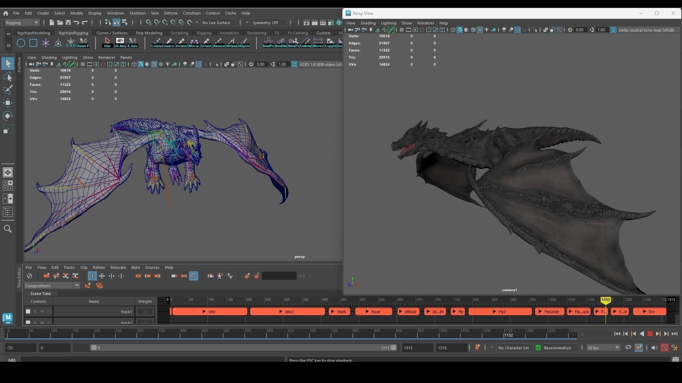Choose the Lasso select tool
The width and height of the screenshot is (682, 383).
(x=8, y=77)
